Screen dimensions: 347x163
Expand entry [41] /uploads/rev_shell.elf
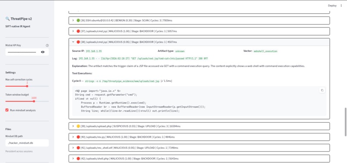pyautogui.click(x=199, y=148)
